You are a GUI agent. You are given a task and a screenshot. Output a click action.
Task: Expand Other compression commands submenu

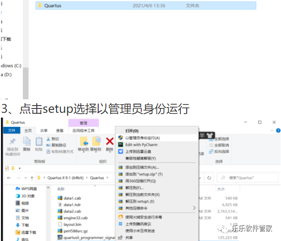(x=157, y=208)
